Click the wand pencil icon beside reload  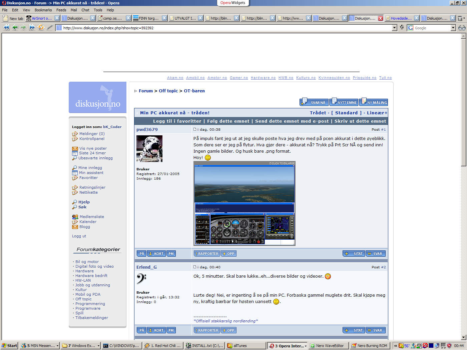50,28
